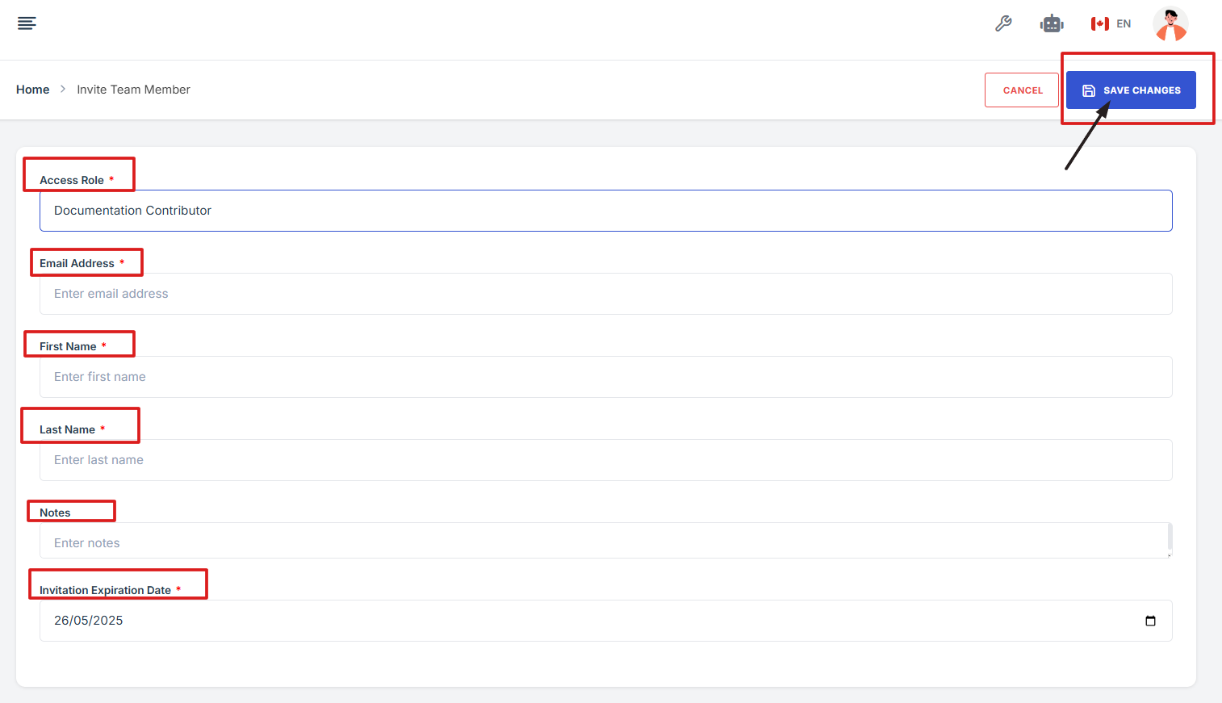The image size is (1222, 703).
Task: Open the robot assistant icon
Action: 1052,23
